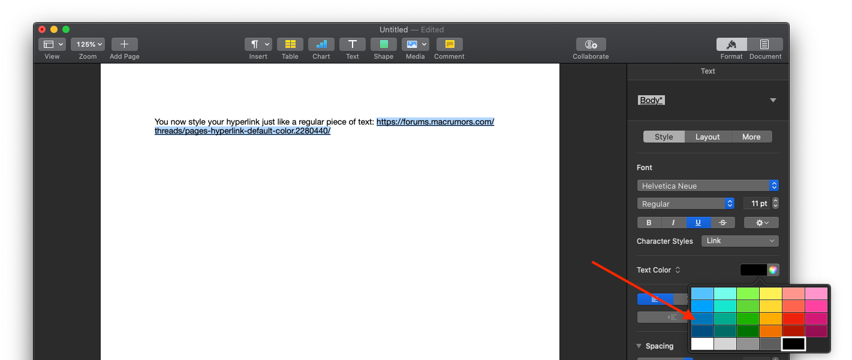
Task: Click the Body* style name
Action: (652, 100)
